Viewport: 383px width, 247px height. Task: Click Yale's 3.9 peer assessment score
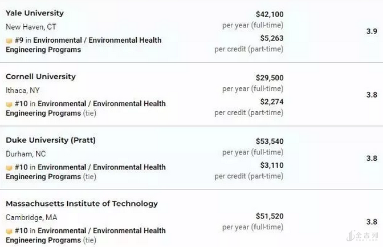pos(371,31)
